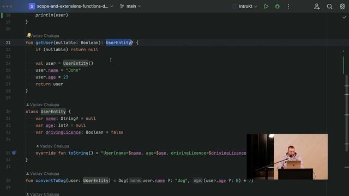Click the convertToDog function name

[x=51, y=180]
